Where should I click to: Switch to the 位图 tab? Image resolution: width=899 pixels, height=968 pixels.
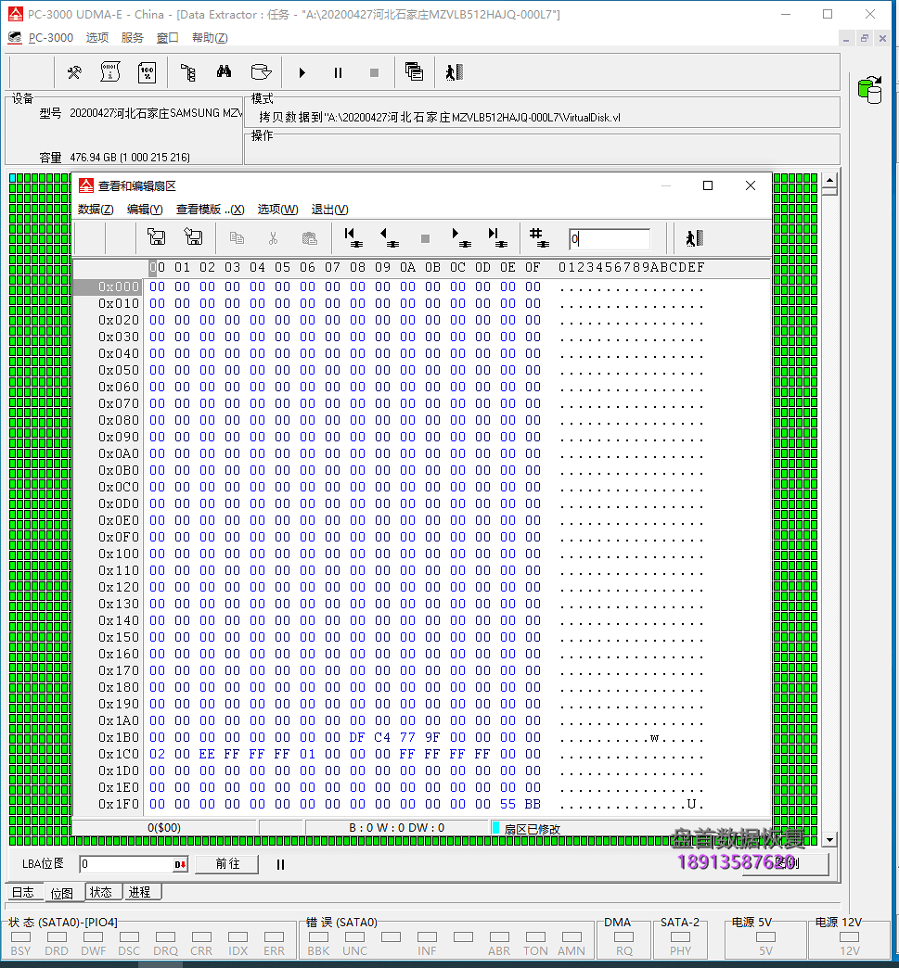[x=62, y=893]
